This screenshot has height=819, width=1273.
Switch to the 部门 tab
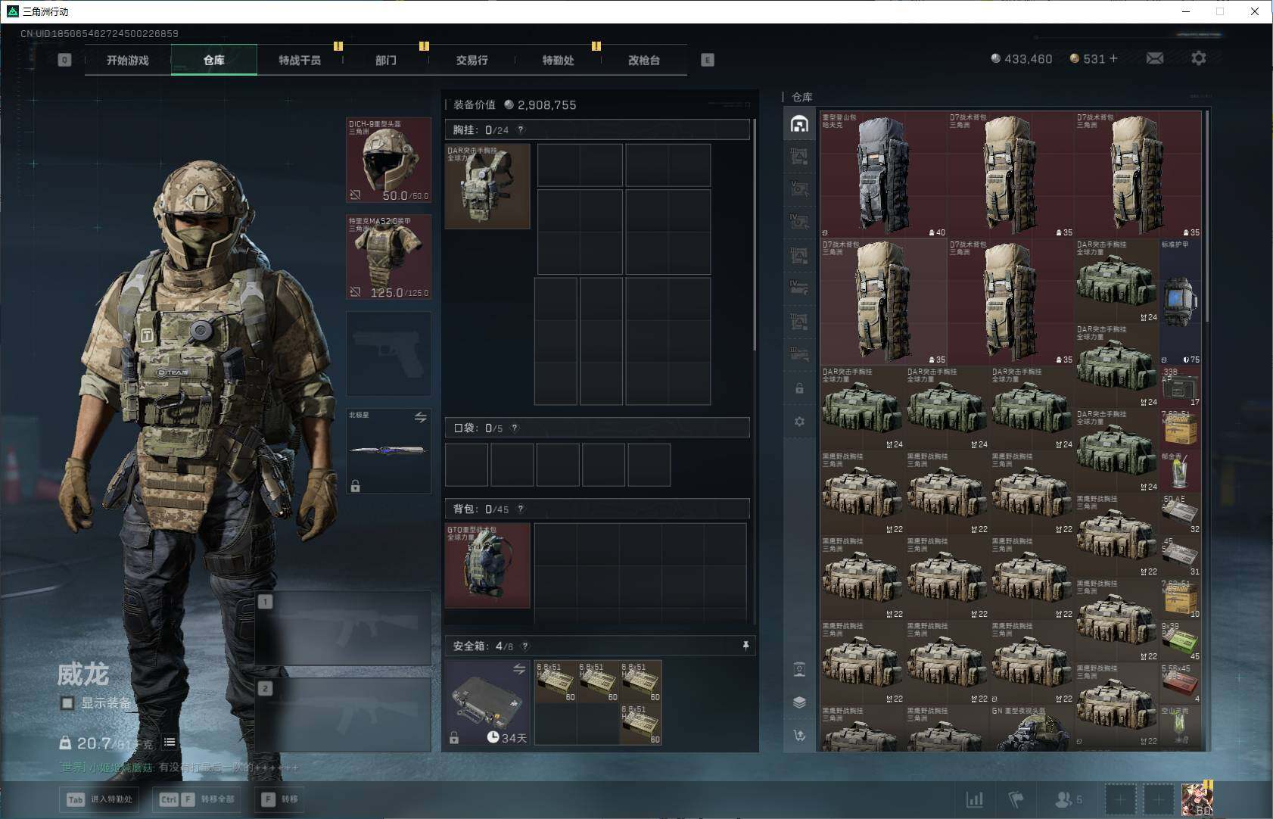point(386,60)
